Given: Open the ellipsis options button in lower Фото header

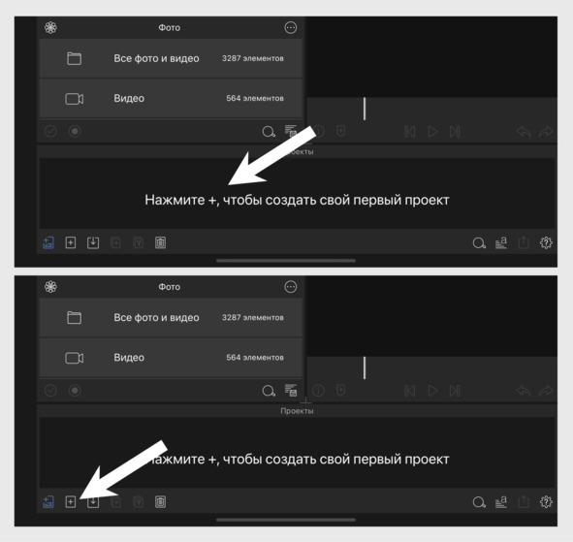Looking at the screenshot, I should (x=291, y=287).
